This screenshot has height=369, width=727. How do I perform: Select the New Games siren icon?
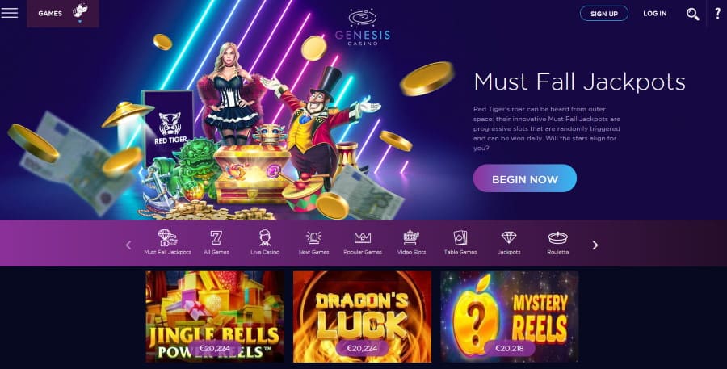314,238
